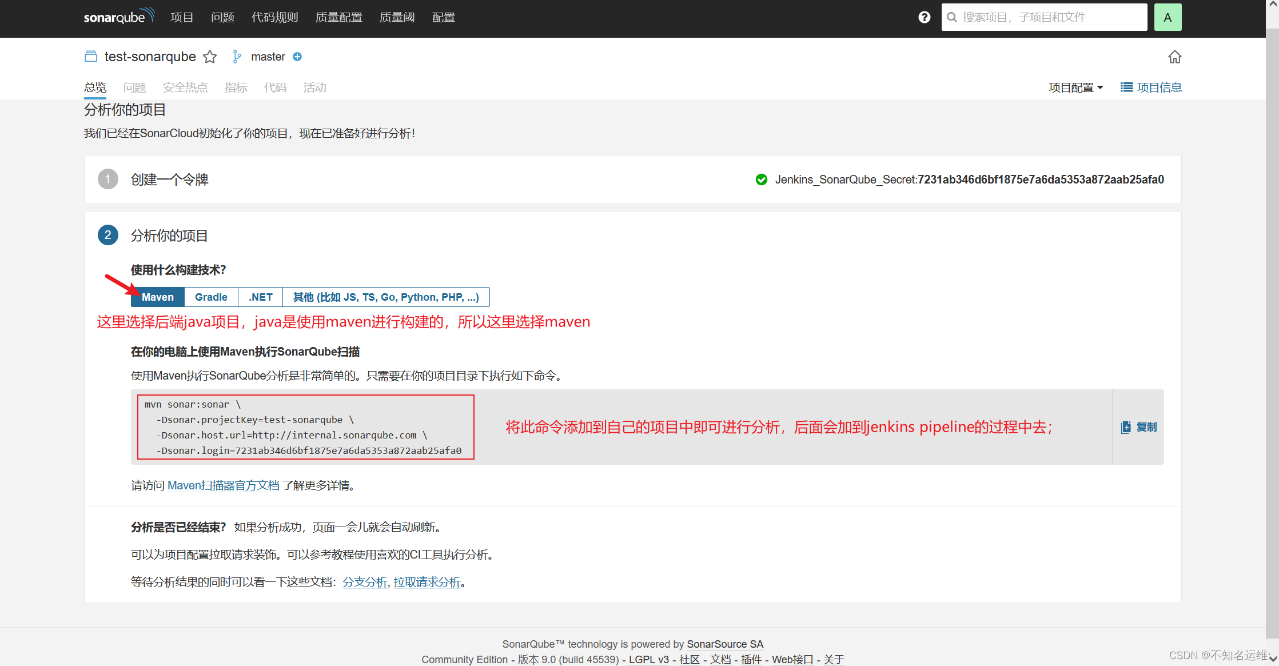1279x666 pixels.
Task: Select the Maven build option
Action: (x=157, y=297)
